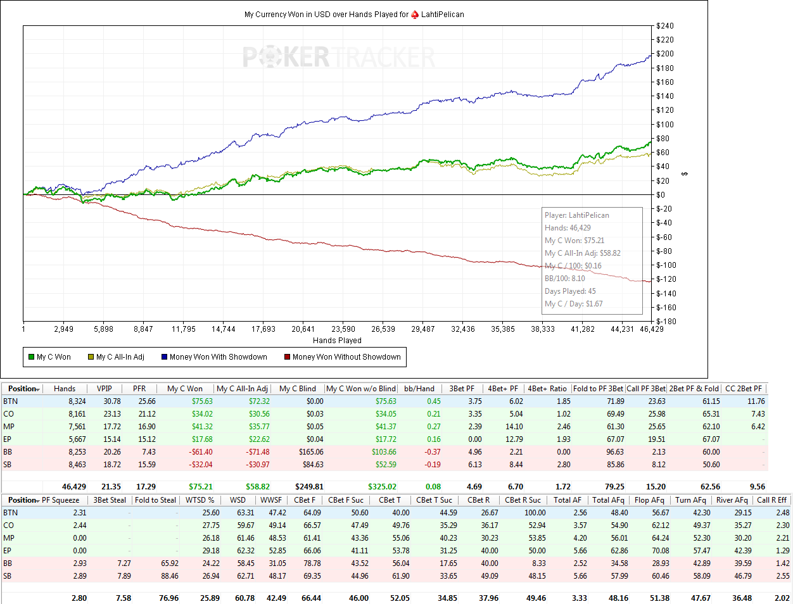This screenshot has width=793, height=604.
Task: Click the CBet T column header
Action: coord(390,500)
